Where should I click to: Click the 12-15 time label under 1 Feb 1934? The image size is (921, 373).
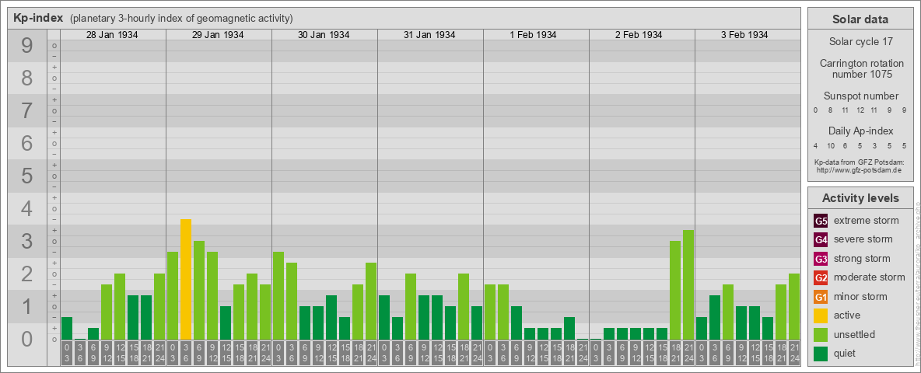point(543,353)
